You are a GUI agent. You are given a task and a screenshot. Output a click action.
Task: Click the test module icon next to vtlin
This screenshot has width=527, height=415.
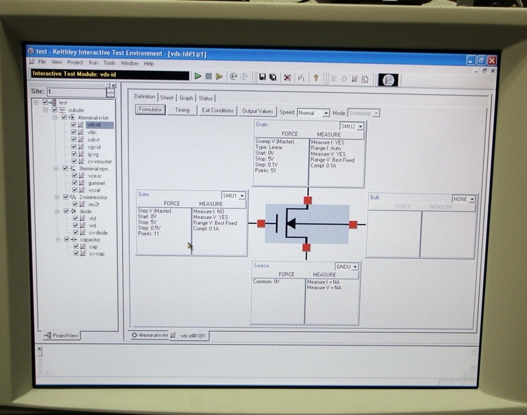click(x=81, y=132)
